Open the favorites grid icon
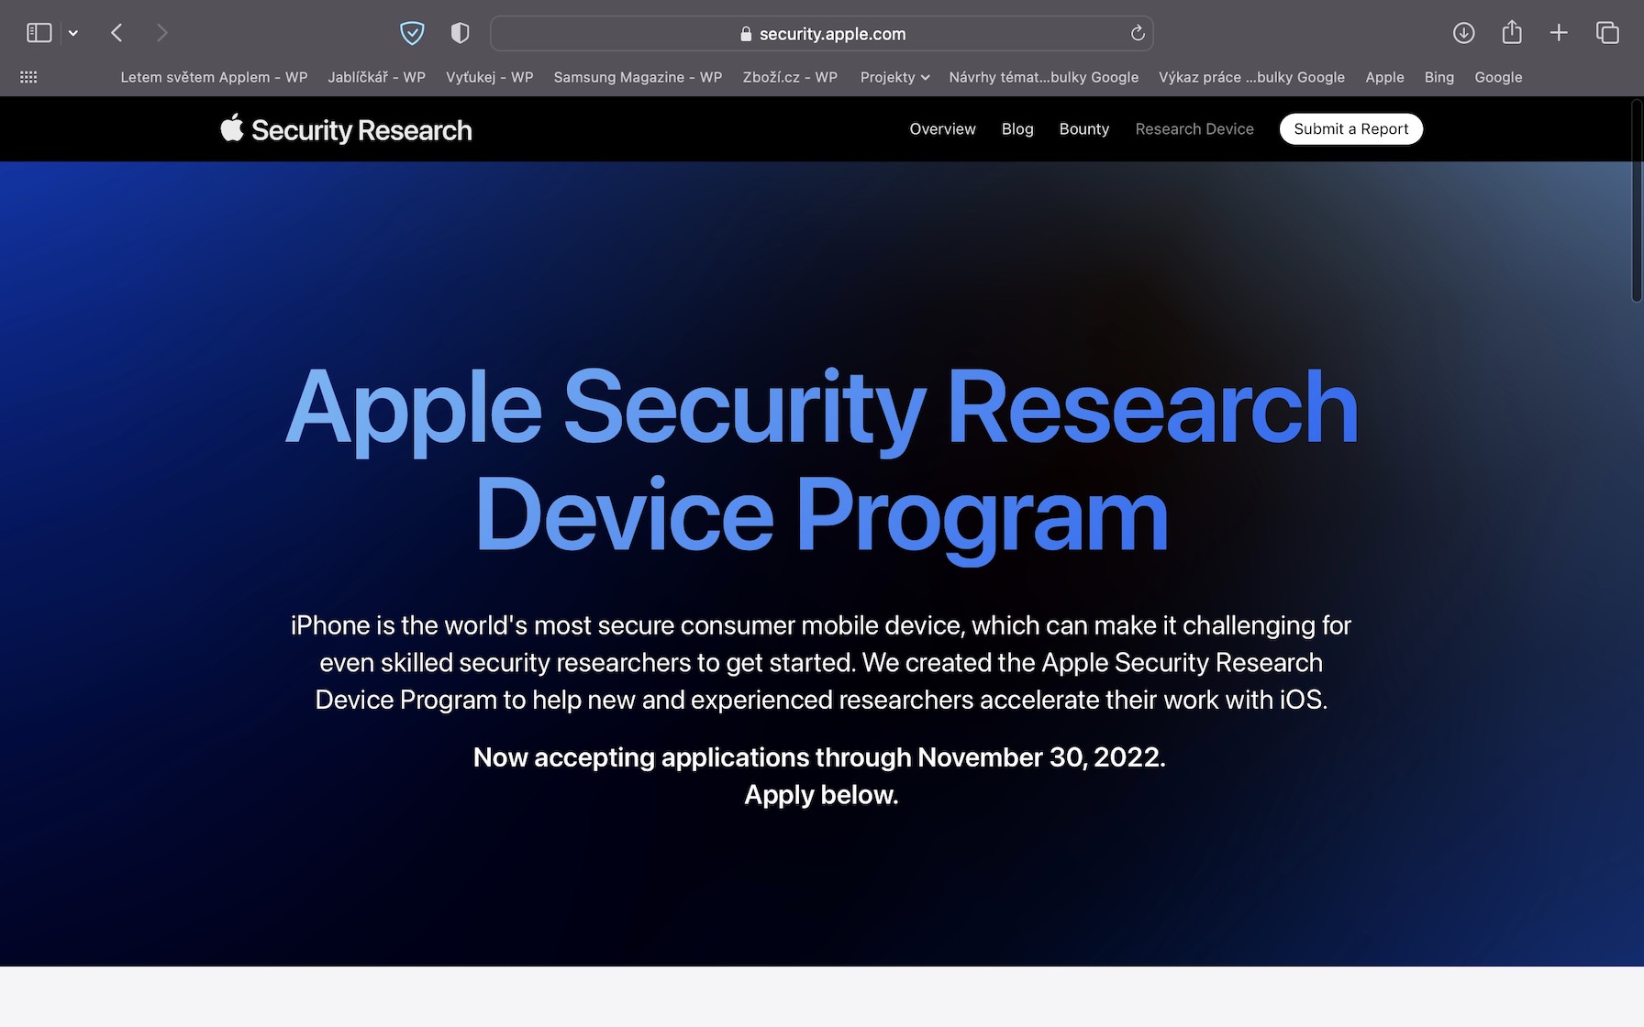Image resolution: width=1644 pixels, height=1027 pixels. tap(28, 77)
